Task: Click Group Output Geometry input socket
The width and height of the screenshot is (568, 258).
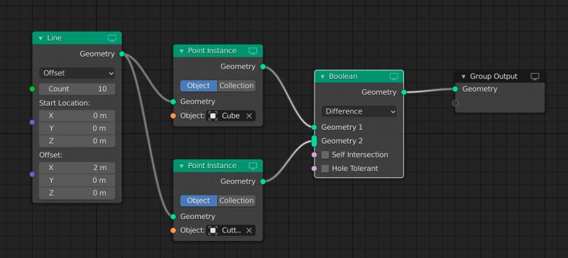Action: (x=455, y=89)
